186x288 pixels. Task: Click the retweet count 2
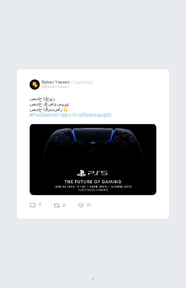(x=64, y=205)
